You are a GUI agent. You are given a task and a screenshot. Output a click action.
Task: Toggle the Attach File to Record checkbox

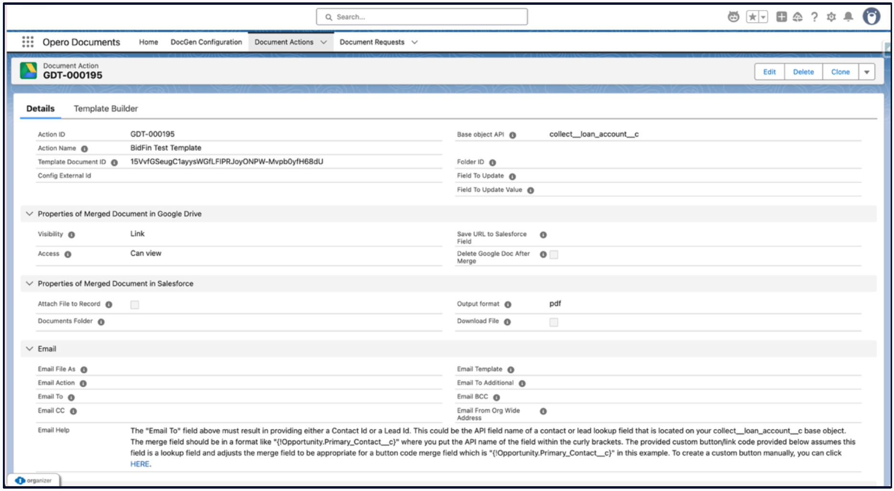[x=135, y=305]
